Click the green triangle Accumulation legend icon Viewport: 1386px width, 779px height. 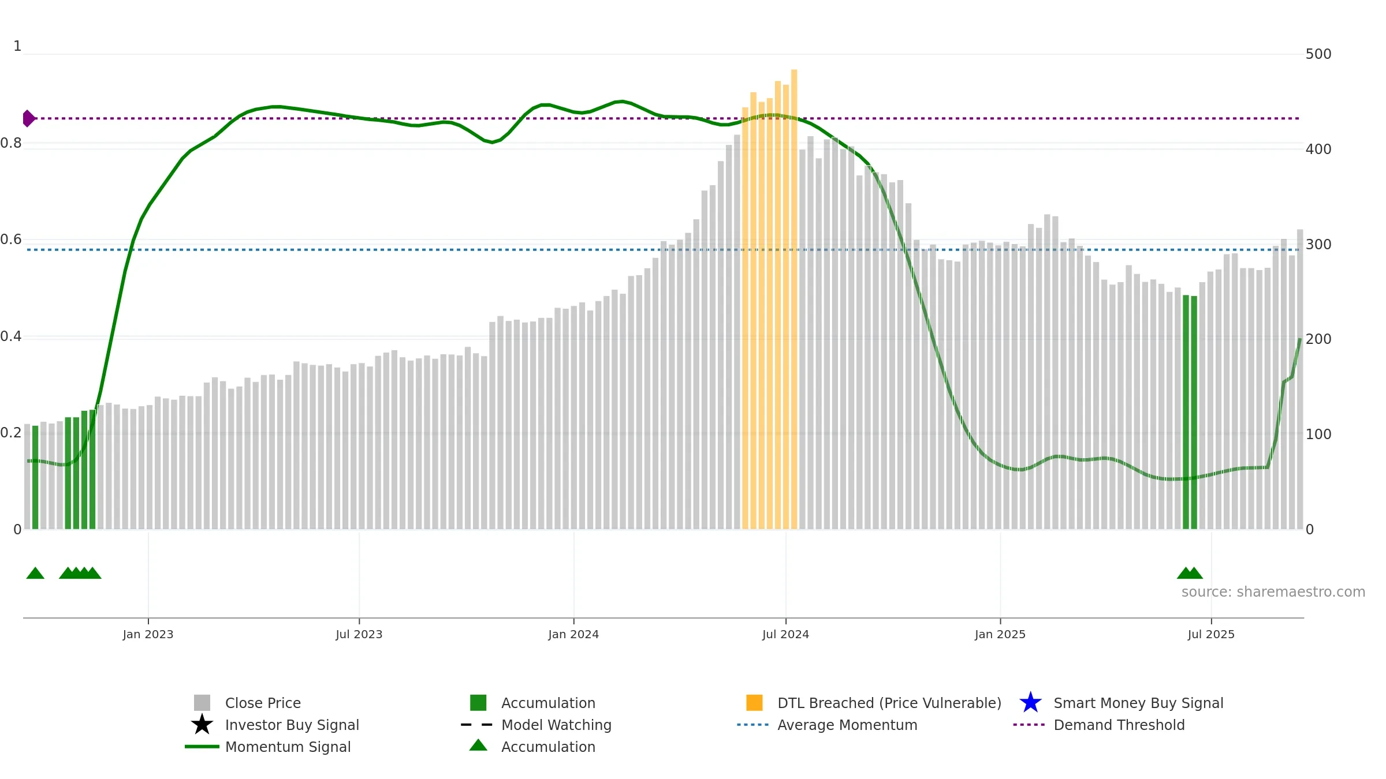[x=478, y=745]
